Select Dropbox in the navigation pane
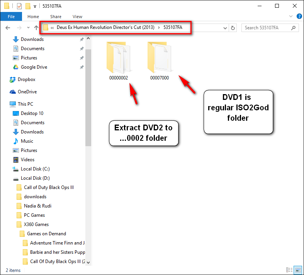 pyautogui.click(x=26, y=79)
